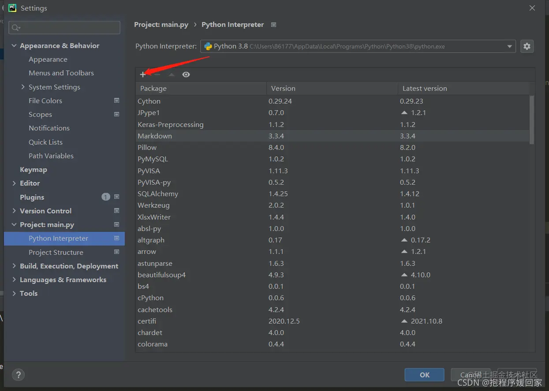Screen dimensions: 549x391
Task: Select File Colors settings page
Action: pos(45,101)
